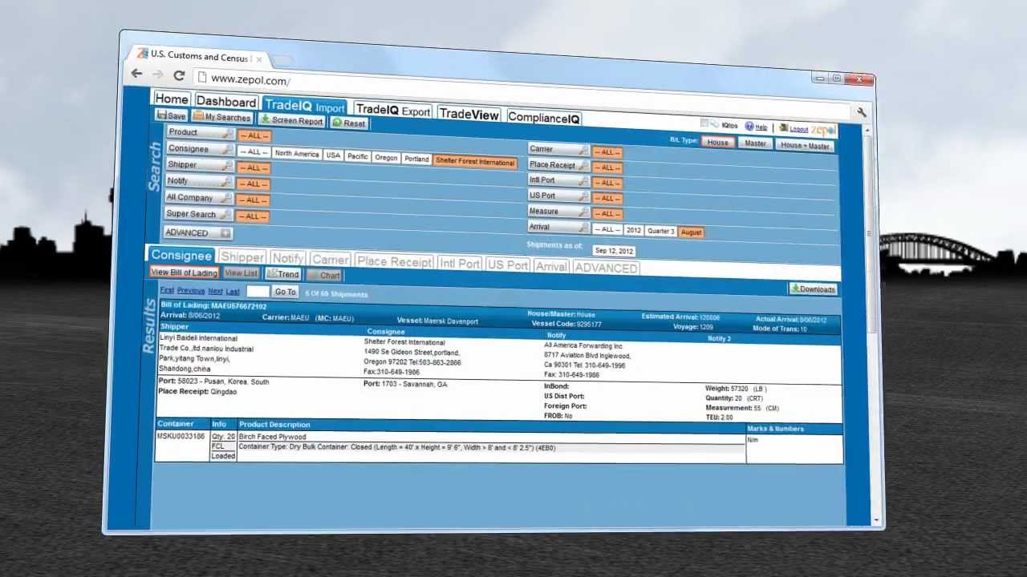Expand the ADVANCED search section
The width and height of the screenshot is (1027, 577).
click(x=197, y=233)
